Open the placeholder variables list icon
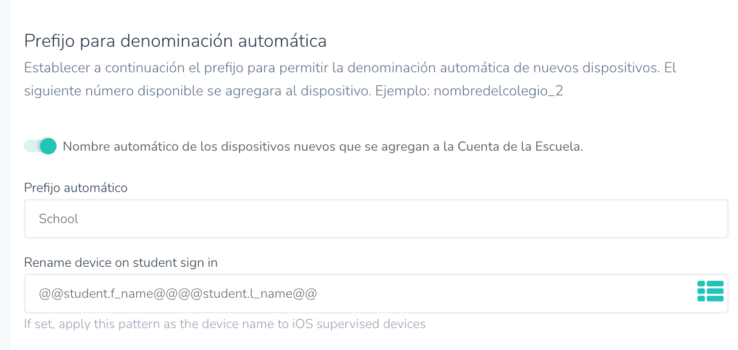The width and height of the screenshot is (738, 350). [710, 291]
